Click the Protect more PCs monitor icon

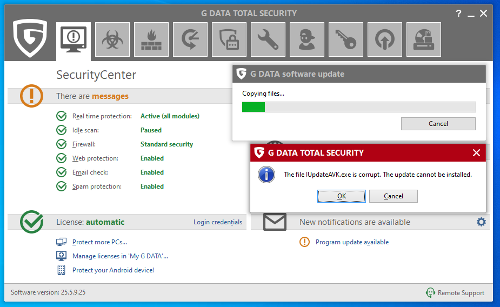pyautogui.click(x=61, y=242)
